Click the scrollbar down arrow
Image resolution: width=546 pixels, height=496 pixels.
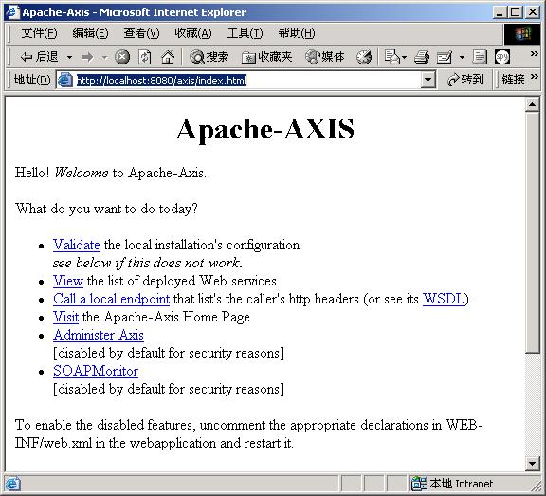[x=533, y=464]
